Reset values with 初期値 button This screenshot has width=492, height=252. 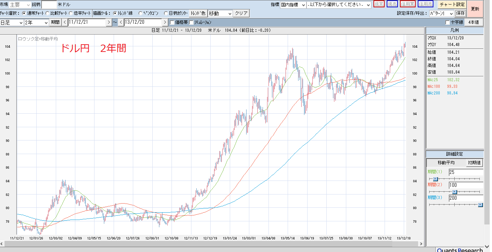pos(474,163)
